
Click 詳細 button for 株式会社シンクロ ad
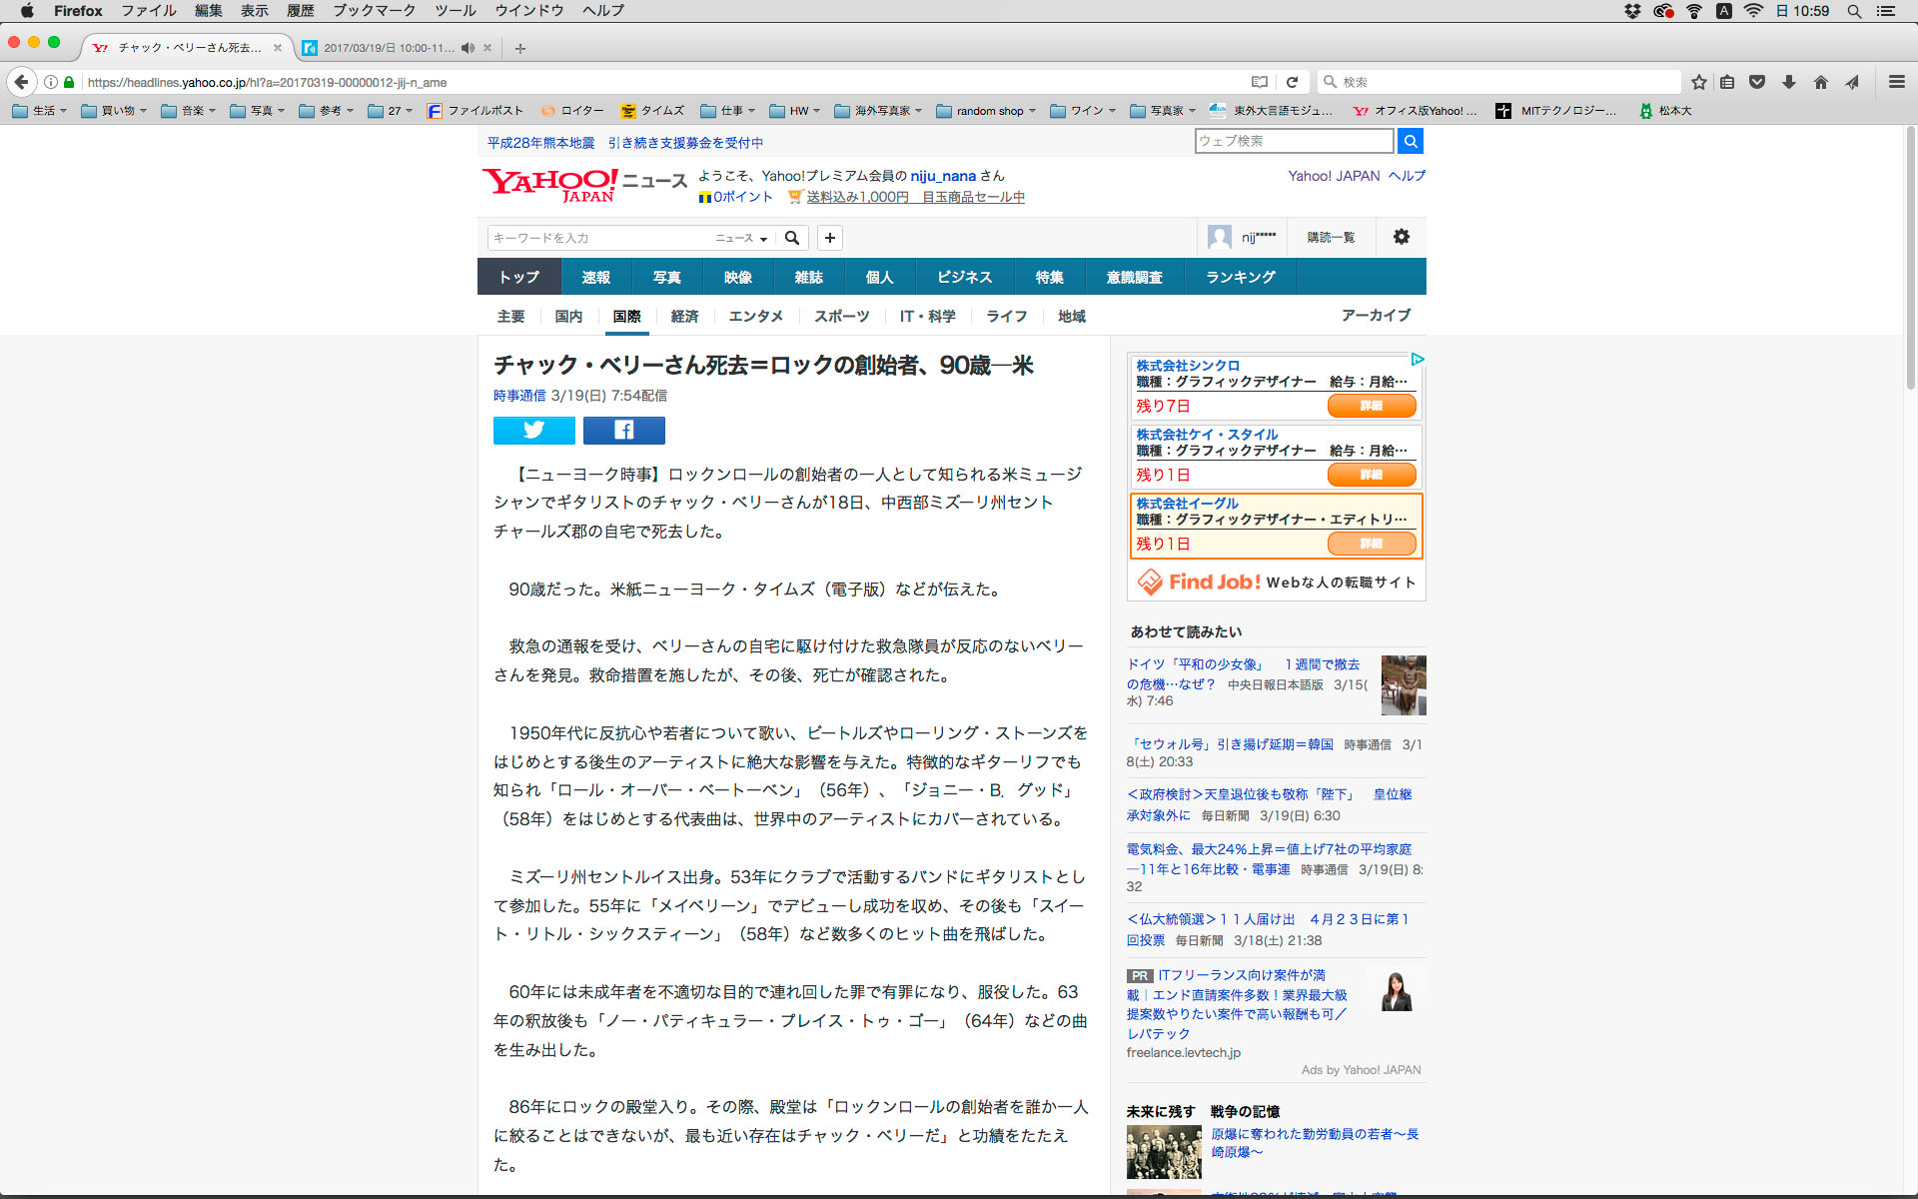pyautogui.click(x=1371, y=406)
